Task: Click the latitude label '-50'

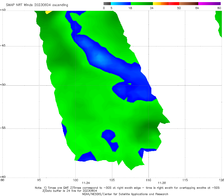Action: coord(3,84)
